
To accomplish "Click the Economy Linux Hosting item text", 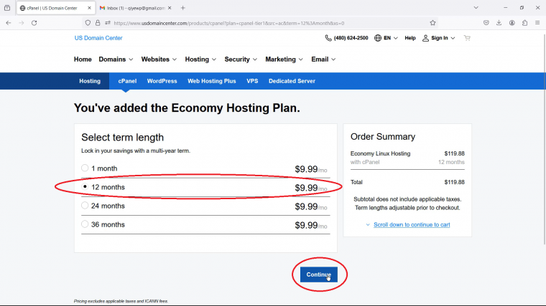I will [380, 153].
